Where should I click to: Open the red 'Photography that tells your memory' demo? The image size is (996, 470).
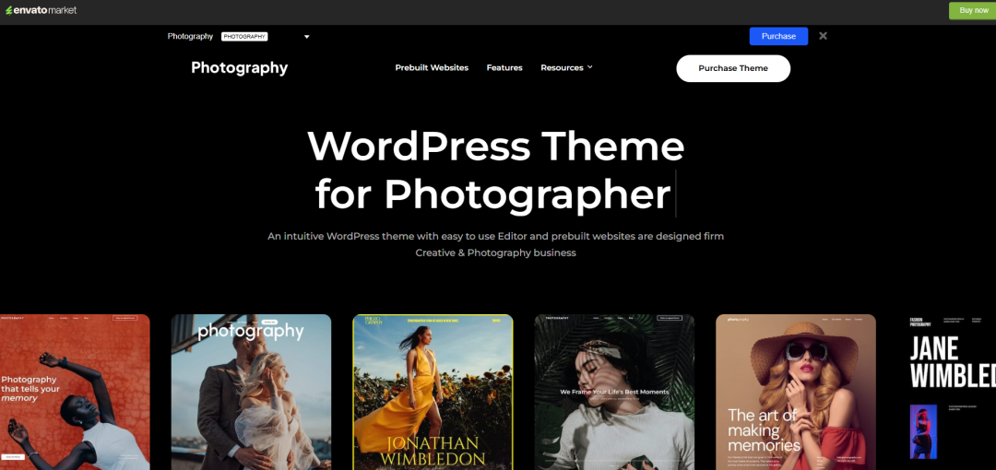[75, 392]
